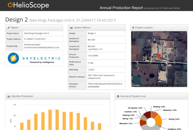
Task: Click the '10k' axis label
Action: click(14, 116)
